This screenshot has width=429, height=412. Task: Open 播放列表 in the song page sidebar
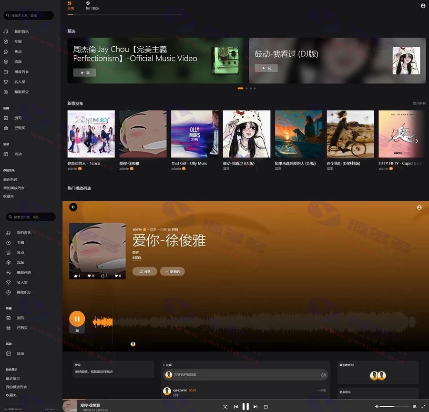point(19,272)
